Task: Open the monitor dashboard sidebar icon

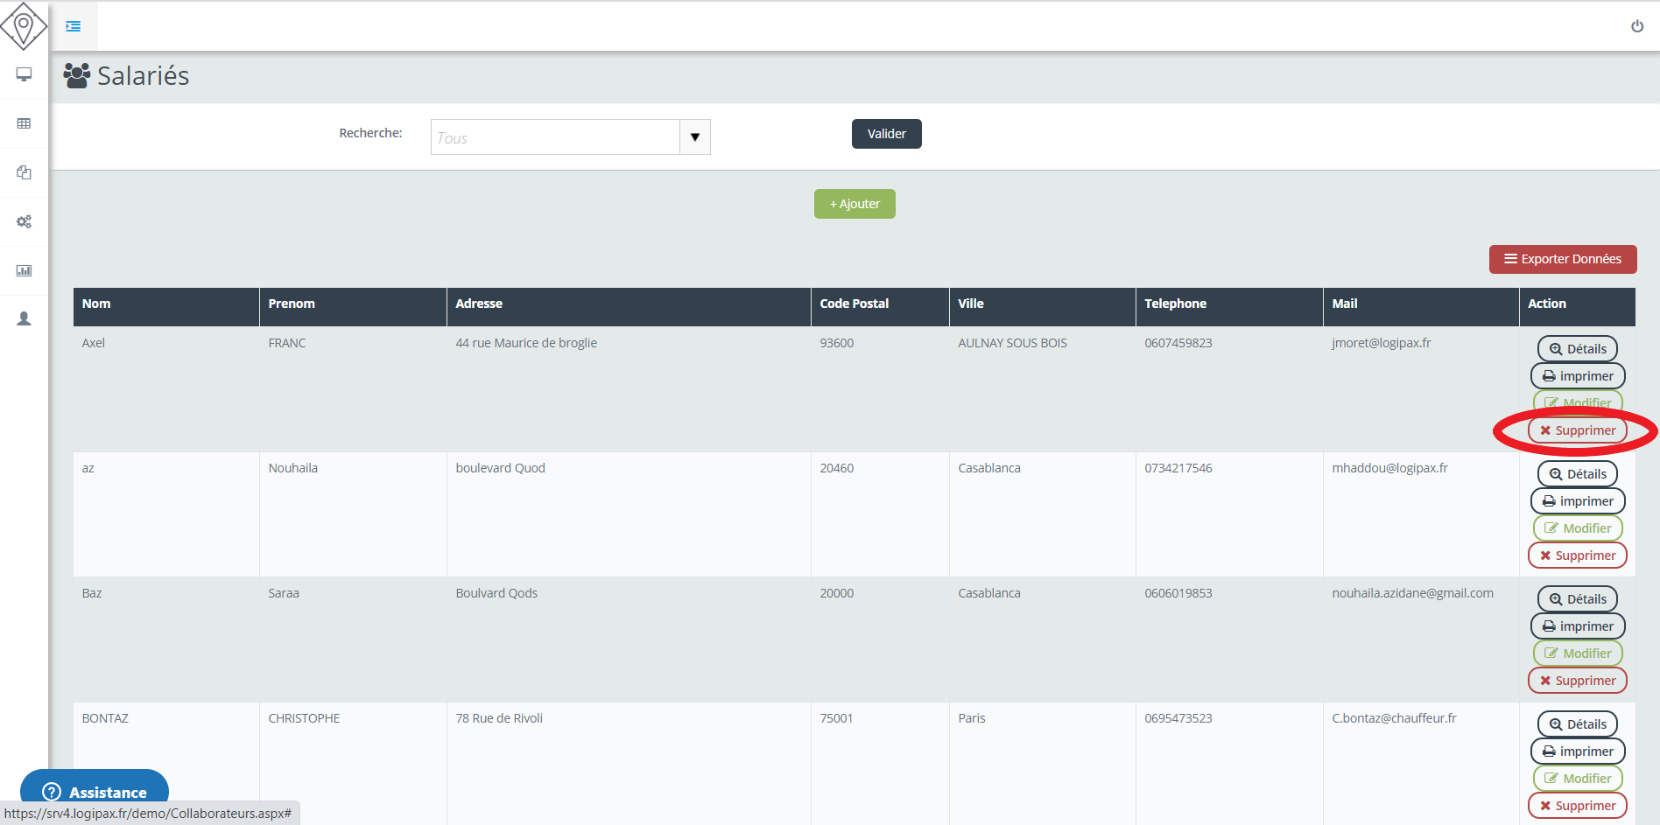Action: pyautogui.click(x=24, y=74)
